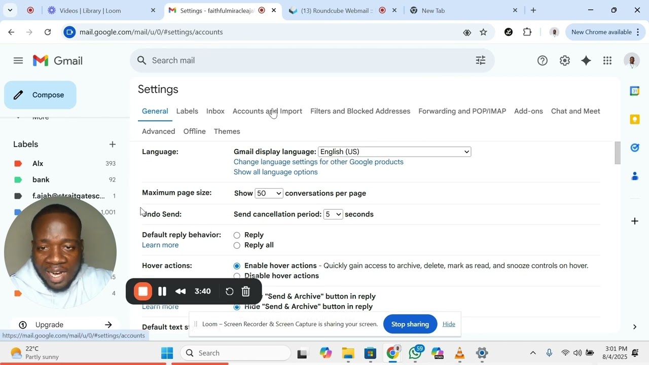Click Upgrade in Gmail sidebar
This screenshot has height=365, width=649.
point(65,324)
